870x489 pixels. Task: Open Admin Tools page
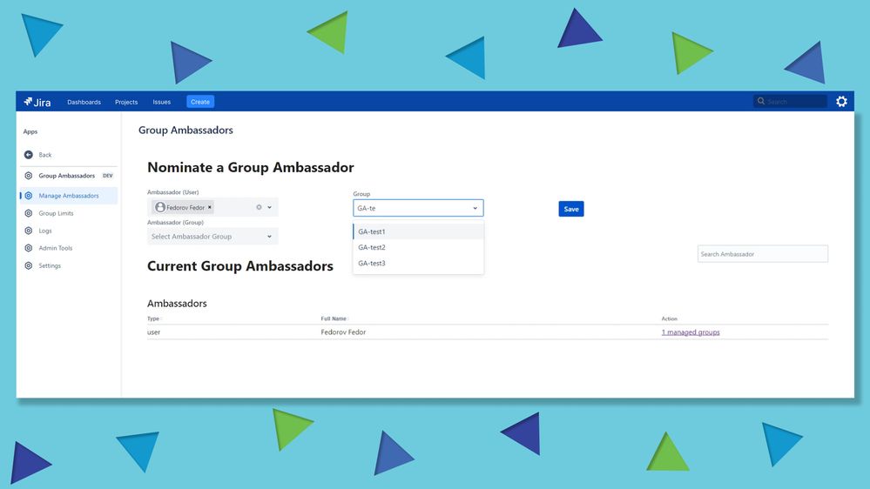pos(56,248)
